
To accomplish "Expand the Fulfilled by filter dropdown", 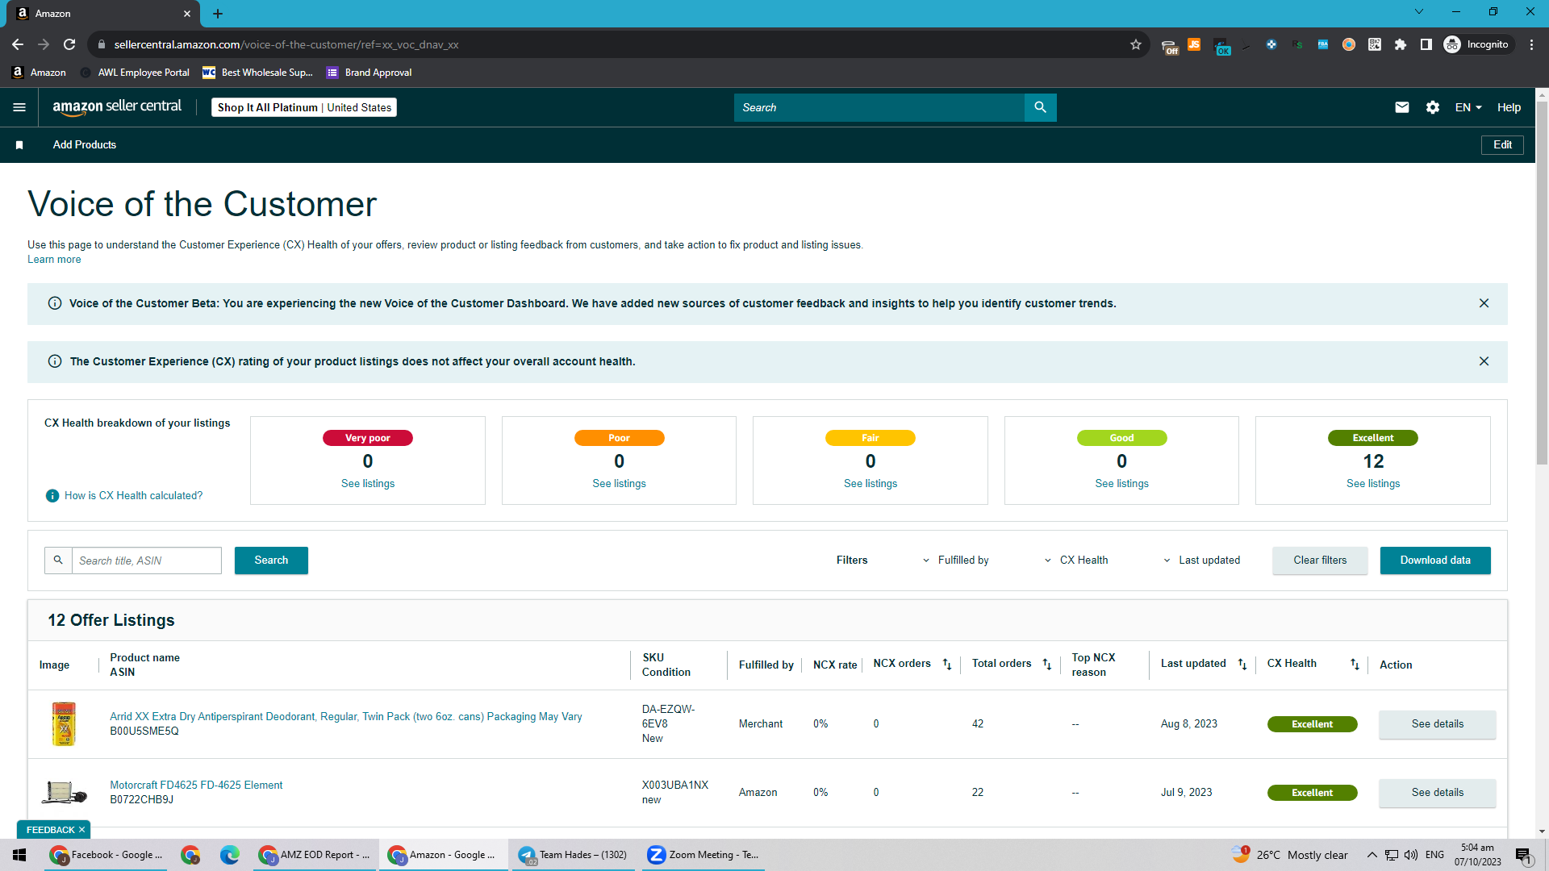I will (956, 561).
